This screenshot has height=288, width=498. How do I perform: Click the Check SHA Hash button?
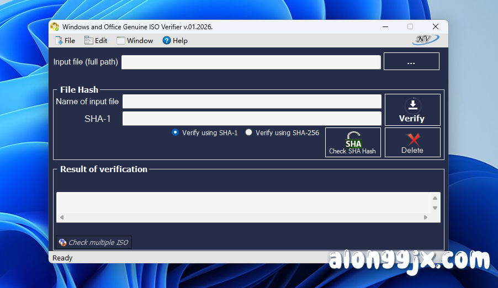point(353,142)
